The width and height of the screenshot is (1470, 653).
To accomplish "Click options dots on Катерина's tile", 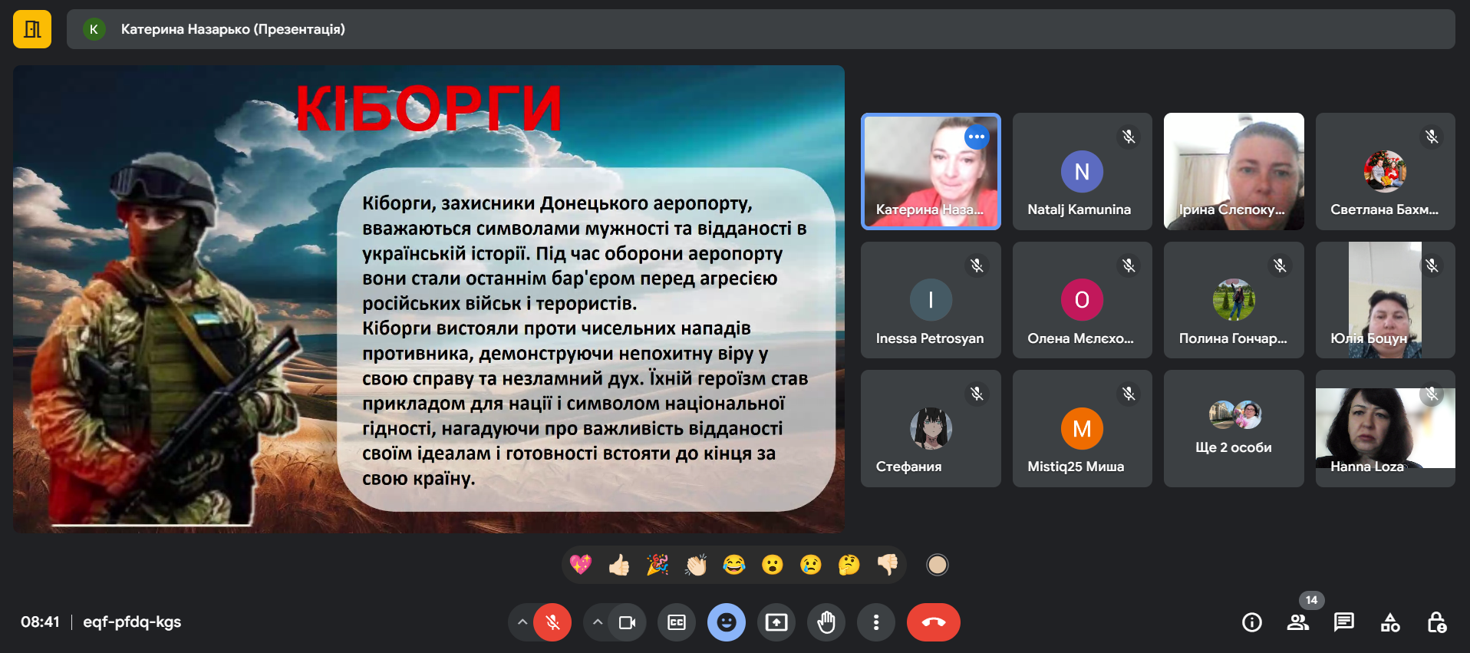I will click(976, 137).
